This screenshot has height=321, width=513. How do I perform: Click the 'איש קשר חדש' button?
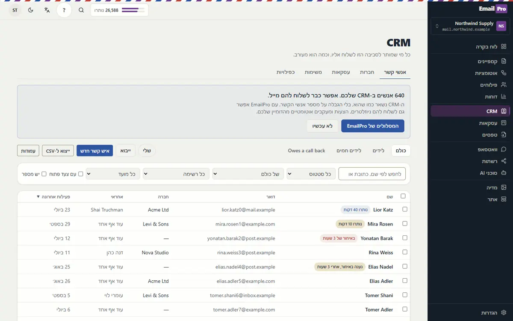[95, 151]
